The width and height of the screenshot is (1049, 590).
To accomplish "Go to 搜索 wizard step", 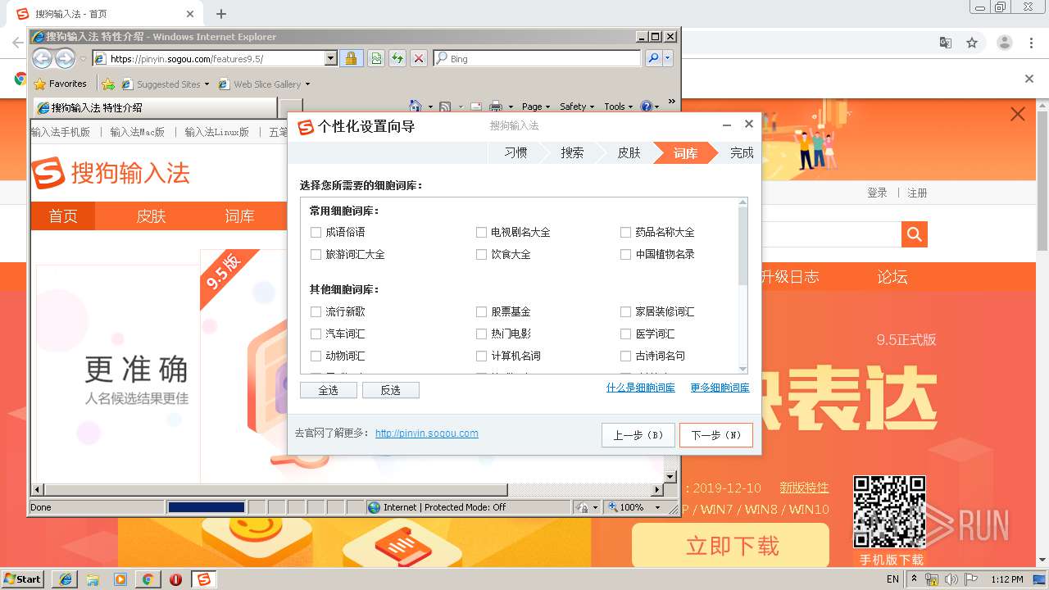I will [x=572, y=152].
